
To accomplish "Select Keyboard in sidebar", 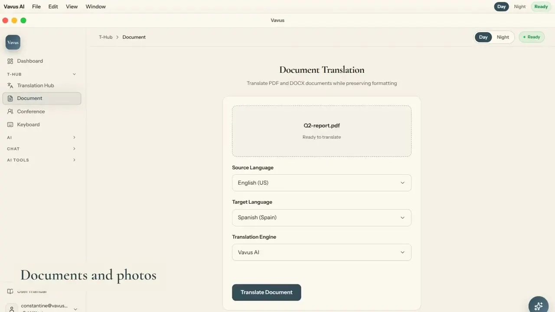I will pos(42,124).
